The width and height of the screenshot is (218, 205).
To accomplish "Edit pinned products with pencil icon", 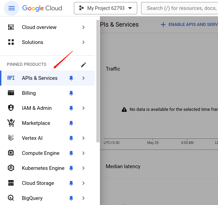I will (84, 65).
